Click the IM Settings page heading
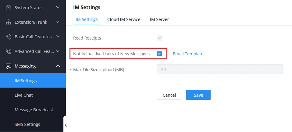292x132 pixels. coord(87,7)
